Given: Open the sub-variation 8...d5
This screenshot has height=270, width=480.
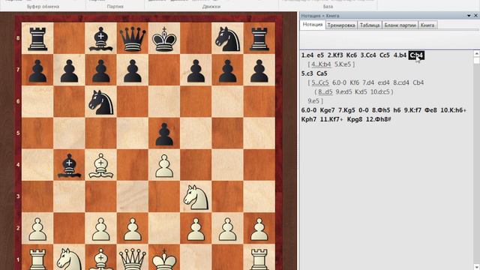Looking at the screenshot, I should point(325,91).
